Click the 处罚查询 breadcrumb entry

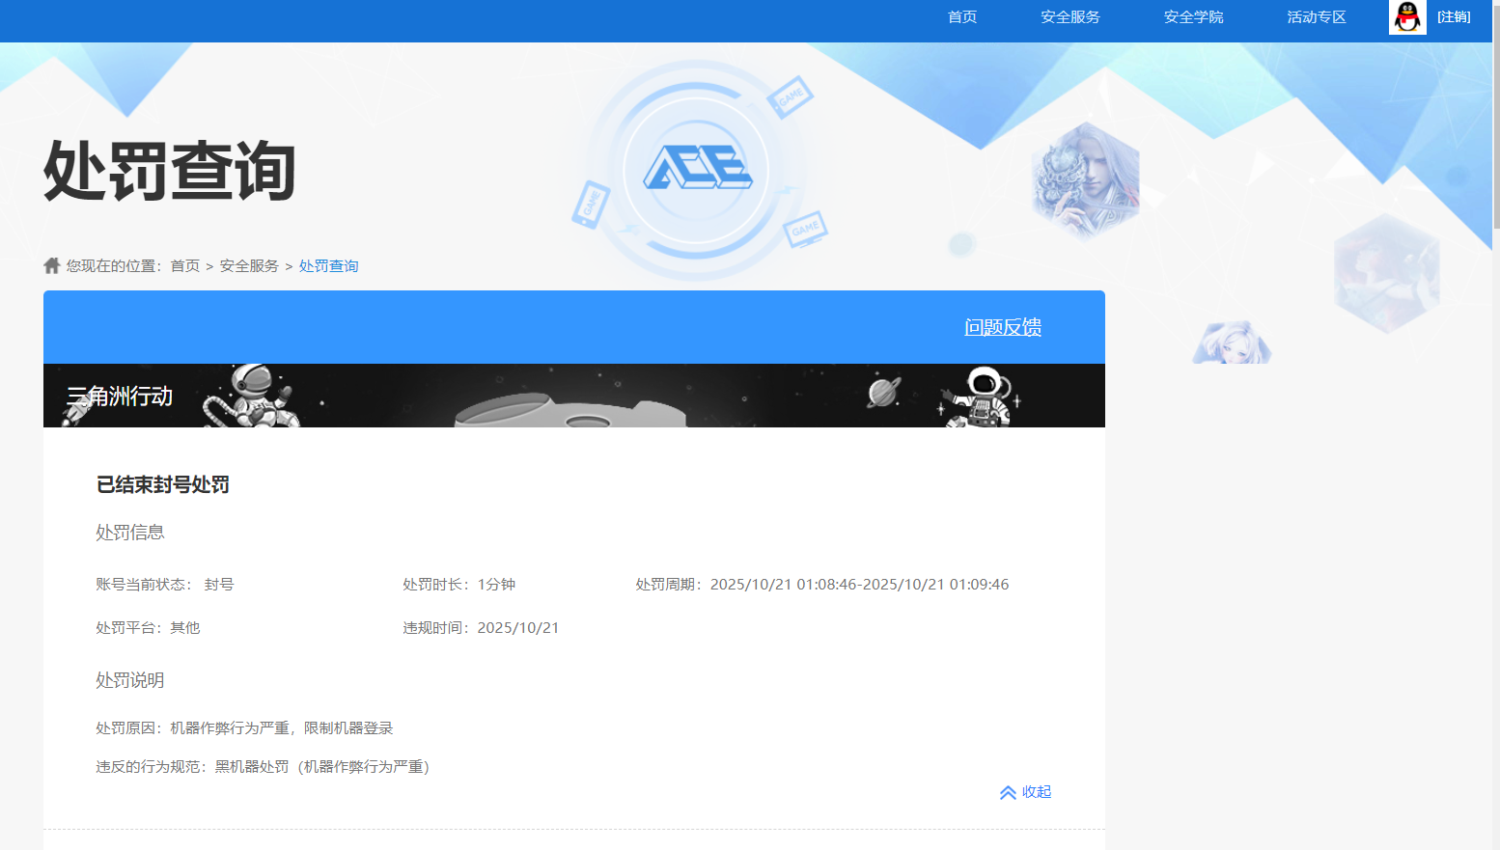328,265
